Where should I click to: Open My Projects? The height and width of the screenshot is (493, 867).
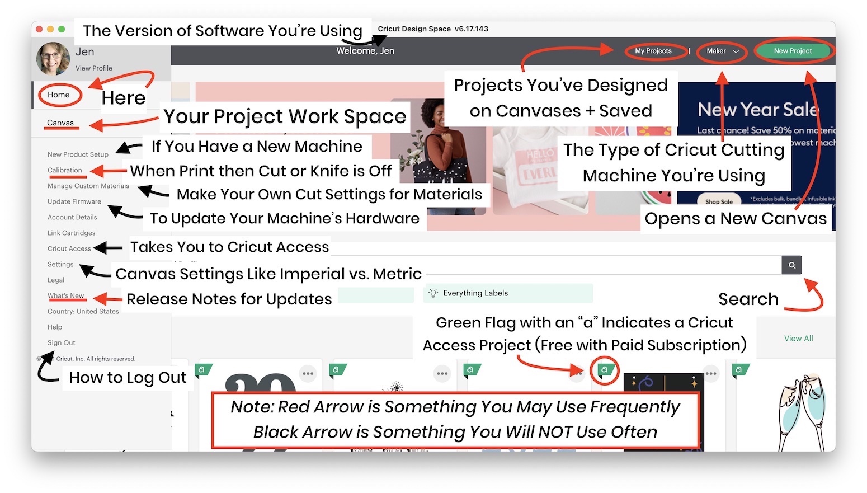(653, 51)
